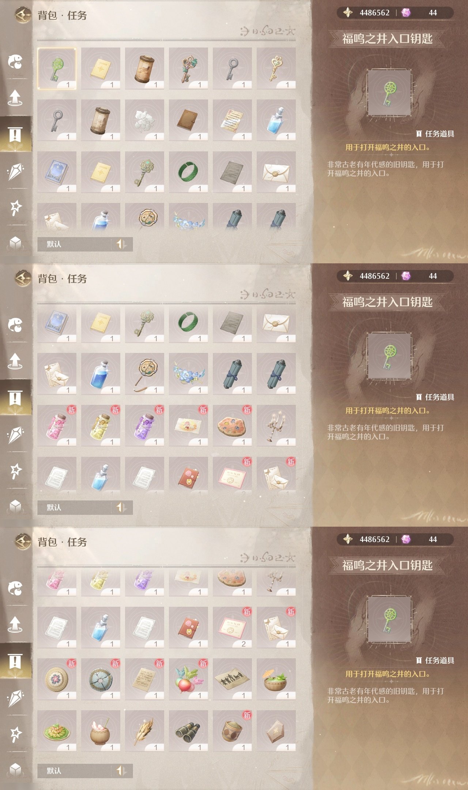Select the old parchment note marked 新
Image resolution: width=468 pixels, height=790 pixels.
(144, 679)
